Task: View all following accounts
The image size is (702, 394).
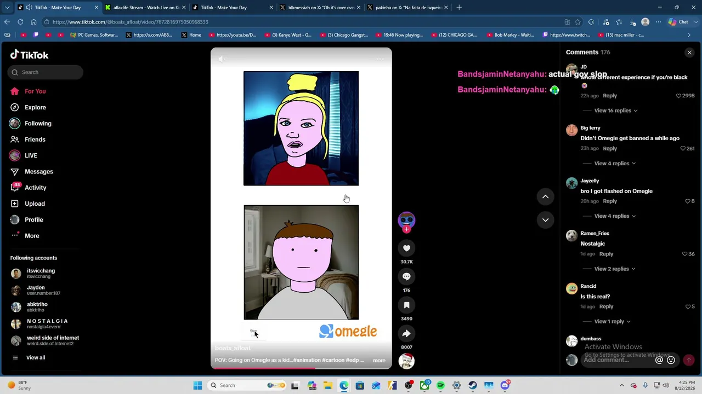Action: 36,357
